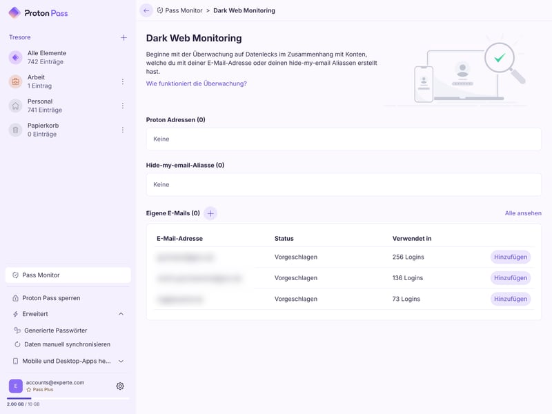Open settings gear icon
Image resolution: width=552 pixels, height=414 pixels.
tap(120, 386)
